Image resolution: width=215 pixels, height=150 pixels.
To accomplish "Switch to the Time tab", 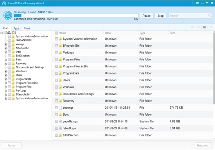I will pos(27,28).
